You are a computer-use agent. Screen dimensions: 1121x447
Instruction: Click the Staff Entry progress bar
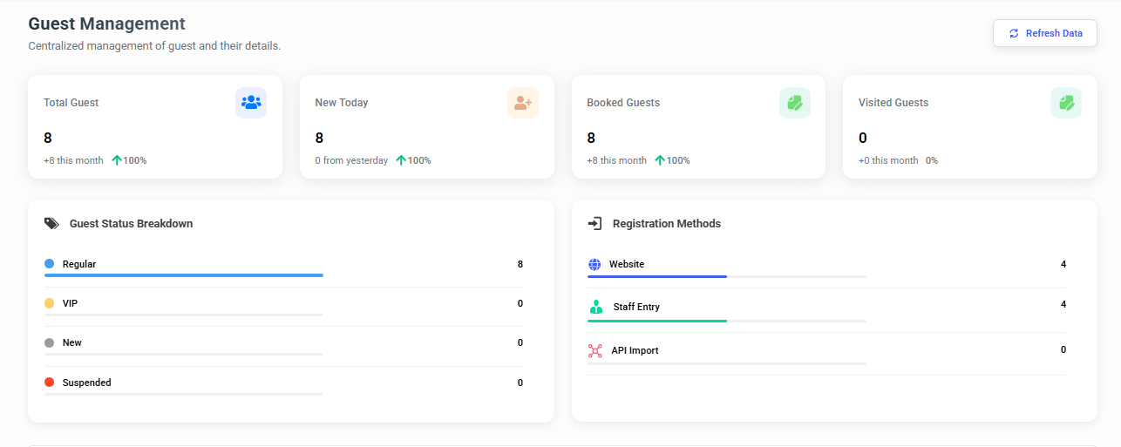[727, 321]
